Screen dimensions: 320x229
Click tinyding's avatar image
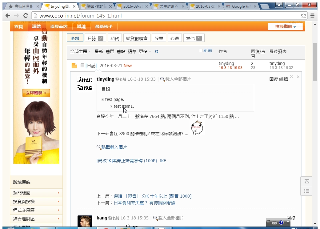(85, 84)
